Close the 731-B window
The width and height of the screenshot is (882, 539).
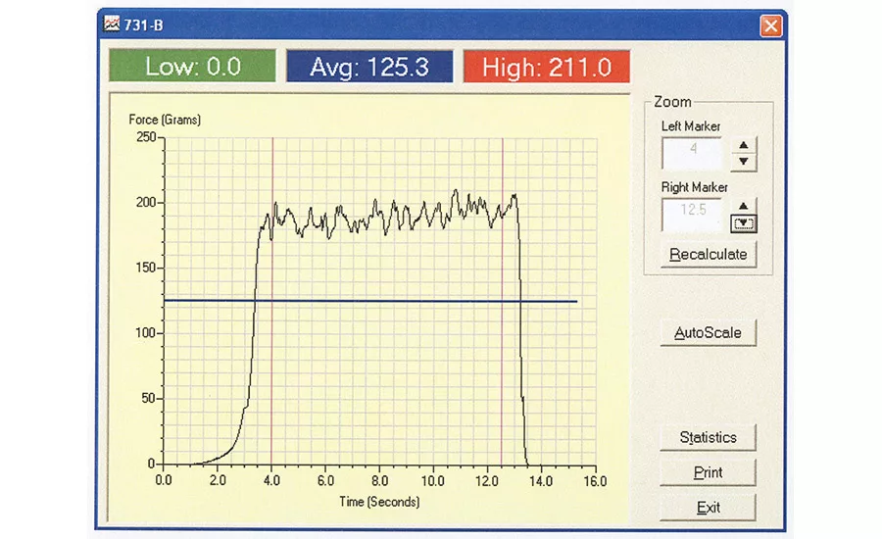pos(771,25)
